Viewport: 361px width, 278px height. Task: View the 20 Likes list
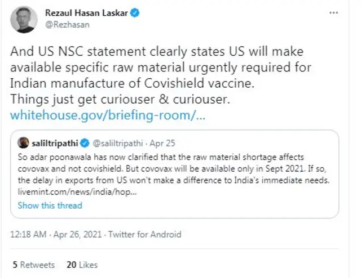click(x=82, y=264)
